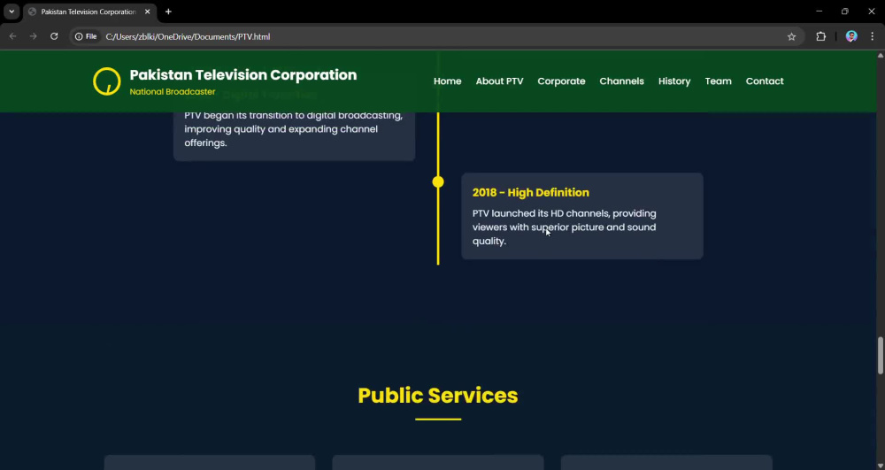Click the PTV circular logo icon

click(x=107, y=81)
